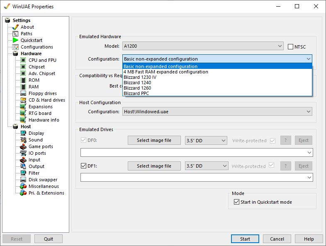This screenshot has width=326, height=246.
Task: Open the Disk swapper icon
Action: click(23, 180)
